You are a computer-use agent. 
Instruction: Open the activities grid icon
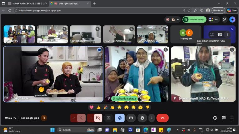point(232,118)
